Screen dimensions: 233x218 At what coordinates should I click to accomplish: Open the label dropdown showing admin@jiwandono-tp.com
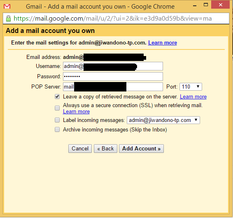(x=163, y=120)
